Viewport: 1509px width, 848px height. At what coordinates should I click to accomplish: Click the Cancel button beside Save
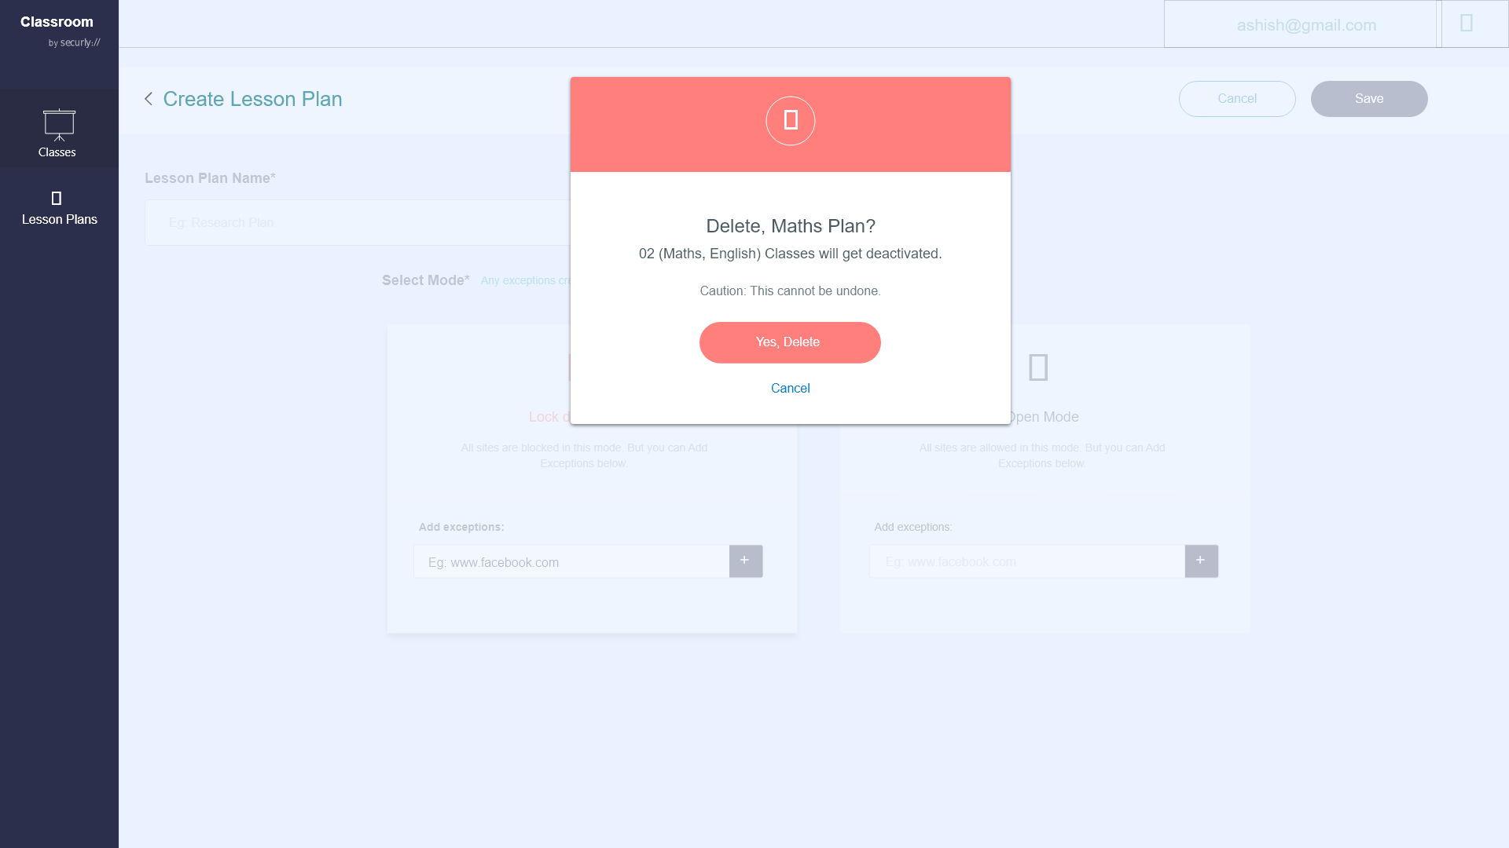(x=1236, y=99)
